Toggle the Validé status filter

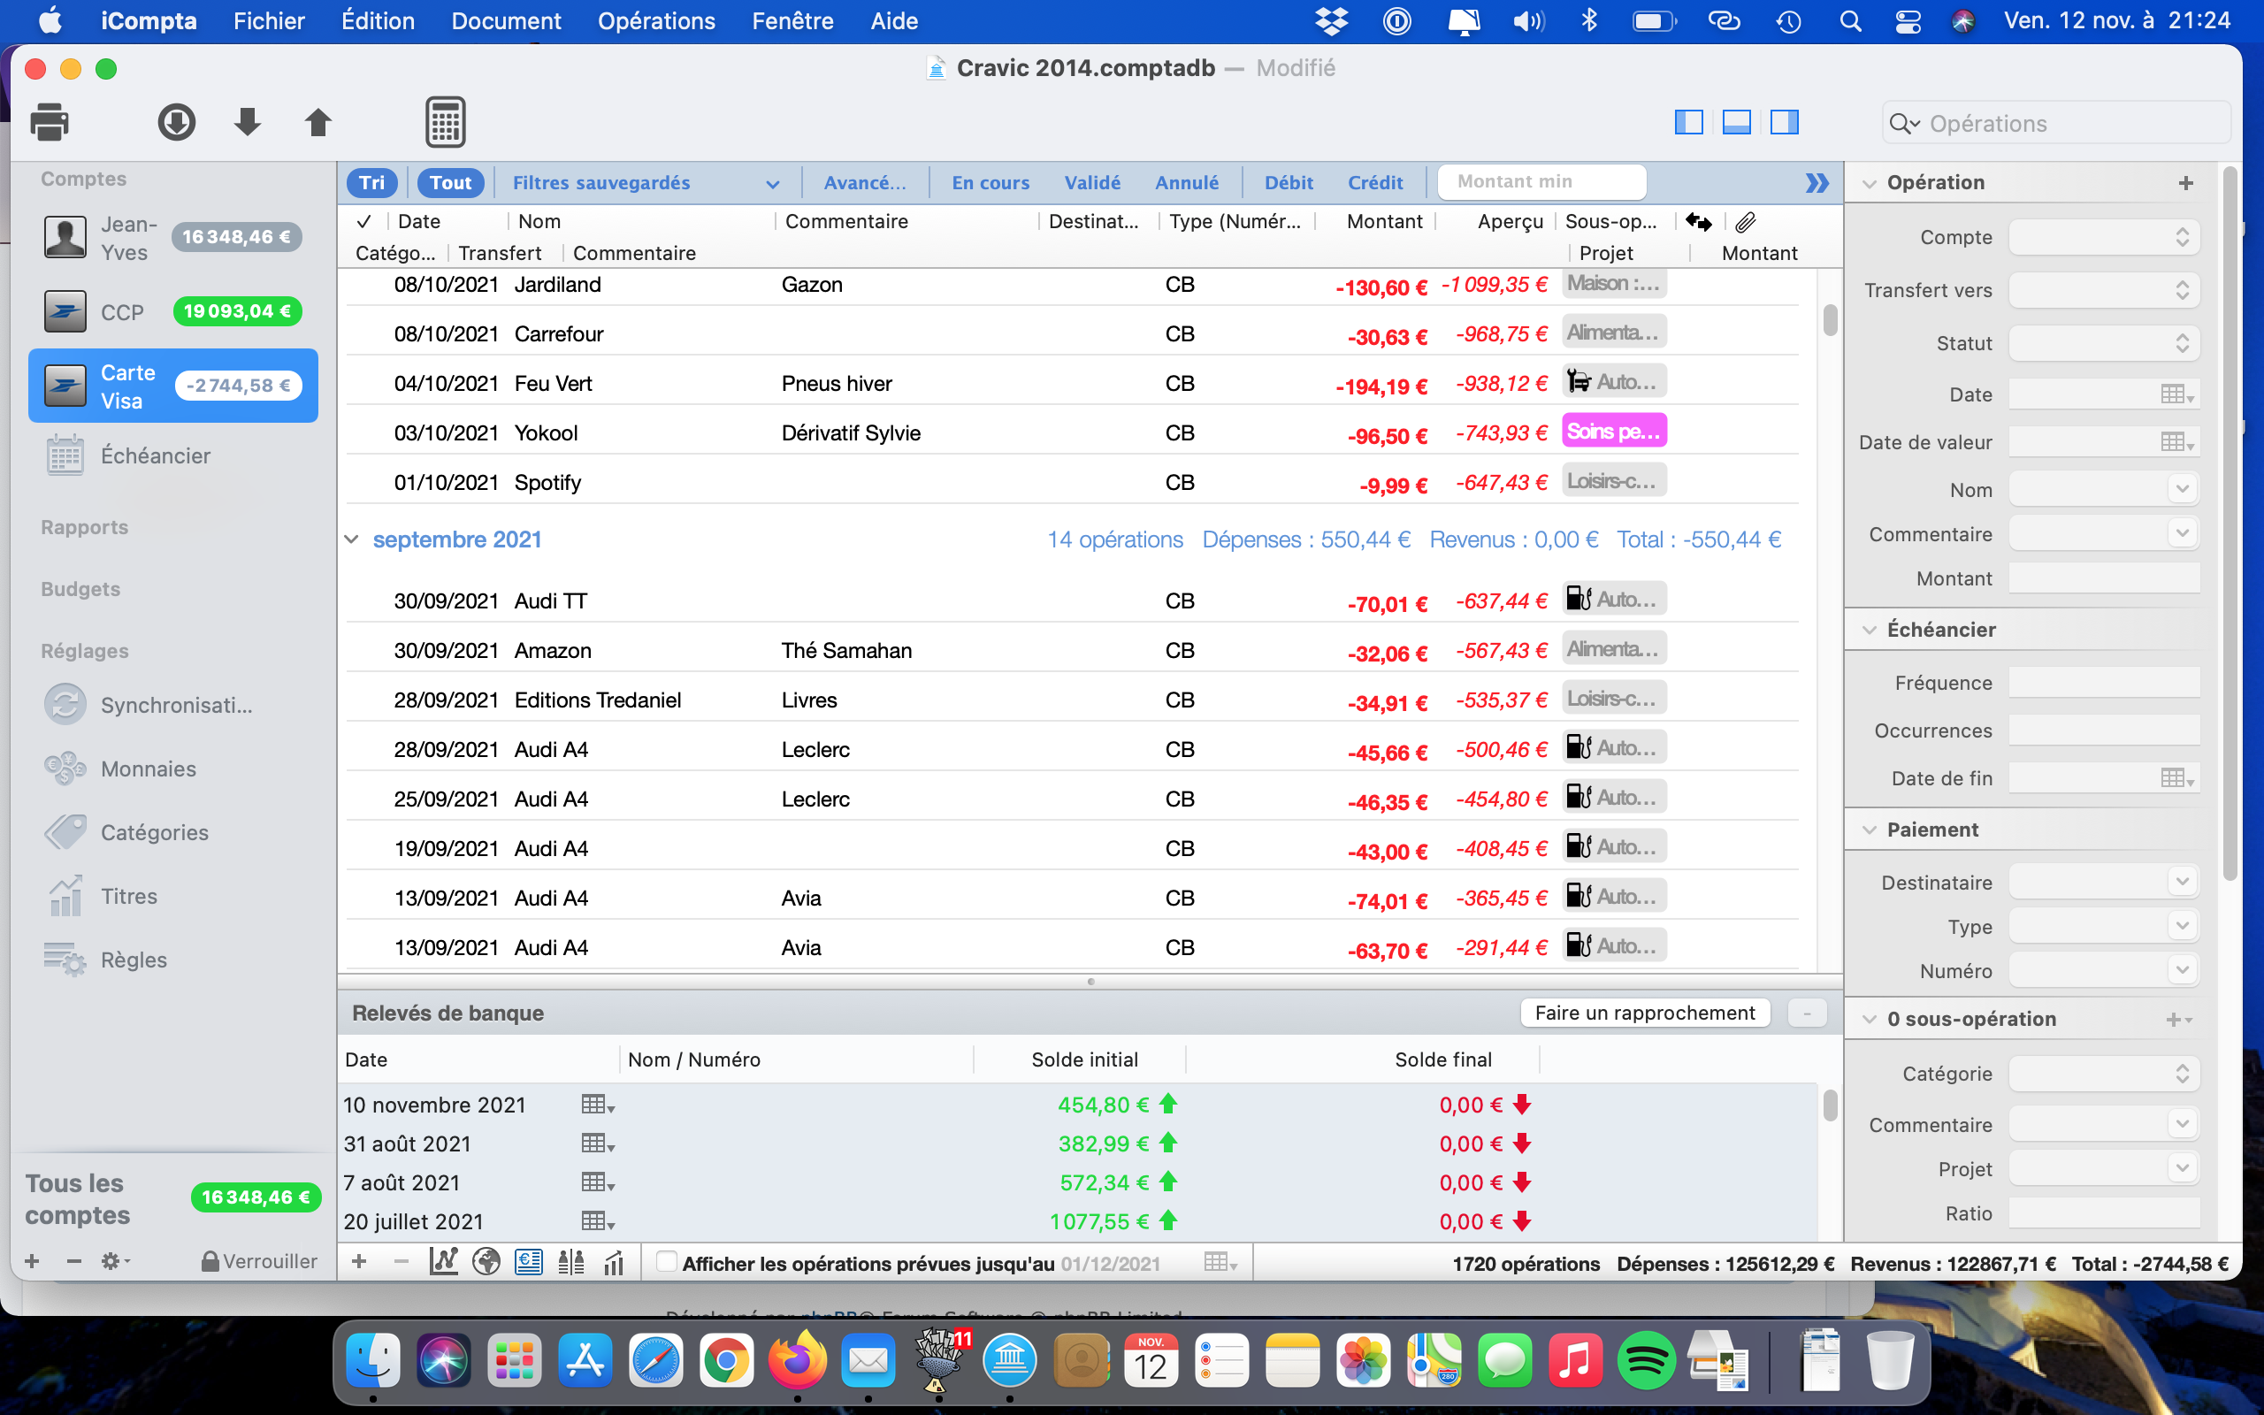[1092, 182]
